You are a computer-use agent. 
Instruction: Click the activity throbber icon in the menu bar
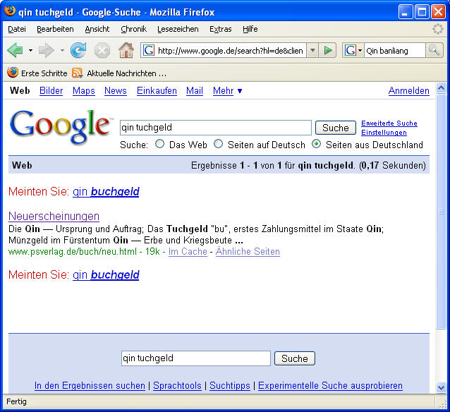pyautogui.click(x=438, y=29)
